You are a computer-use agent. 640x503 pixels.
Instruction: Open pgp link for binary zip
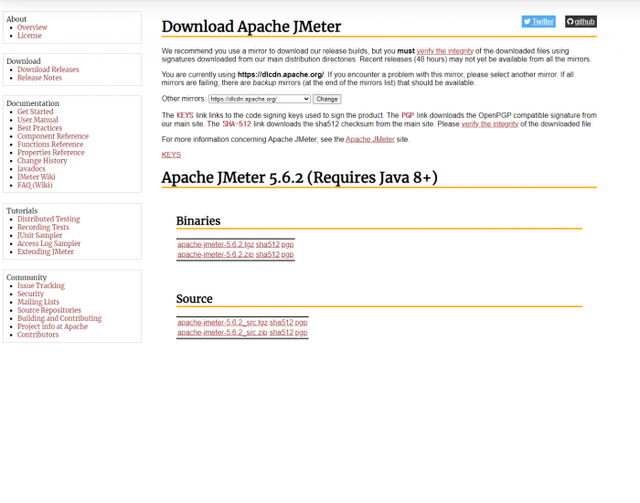pos(287,254)
